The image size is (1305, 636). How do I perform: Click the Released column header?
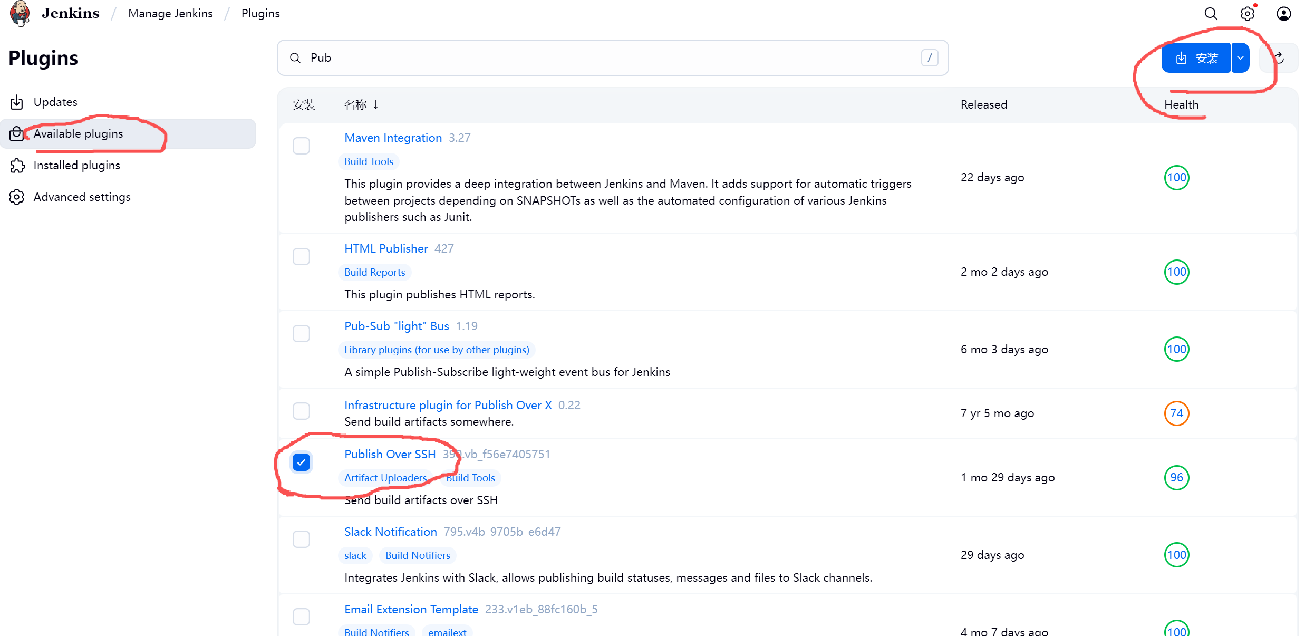984,105
